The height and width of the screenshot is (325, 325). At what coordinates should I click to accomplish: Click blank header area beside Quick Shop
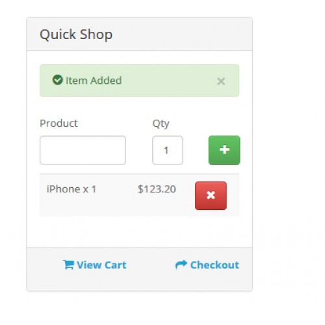182,34
